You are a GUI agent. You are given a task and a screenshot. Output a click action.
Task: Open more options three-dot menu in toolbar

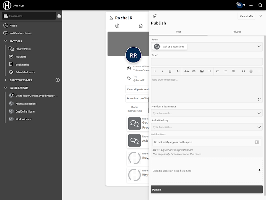point(259,71)
